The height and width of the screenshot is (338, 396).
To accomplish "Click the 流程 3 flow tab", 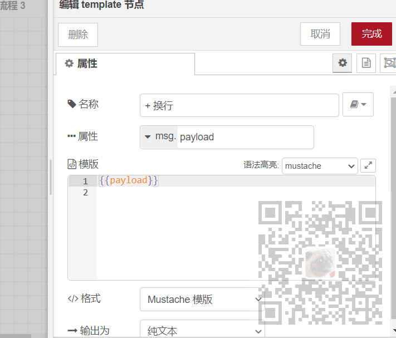I will 13,6.
